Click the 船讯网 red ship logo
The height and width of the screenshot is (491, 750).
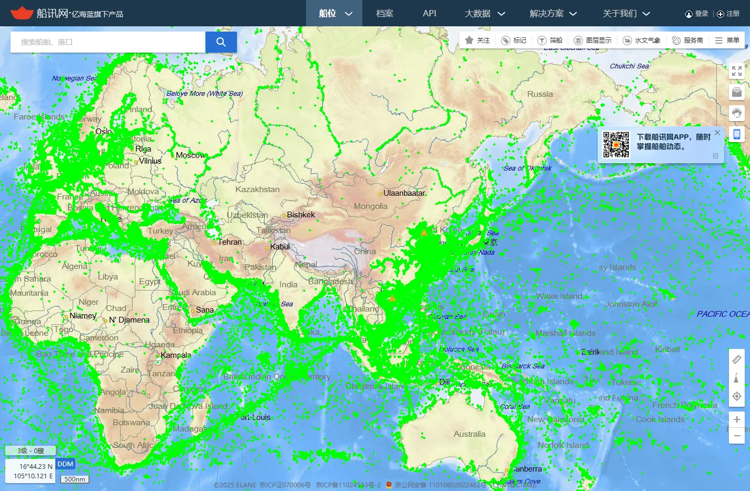pos(22,13)
